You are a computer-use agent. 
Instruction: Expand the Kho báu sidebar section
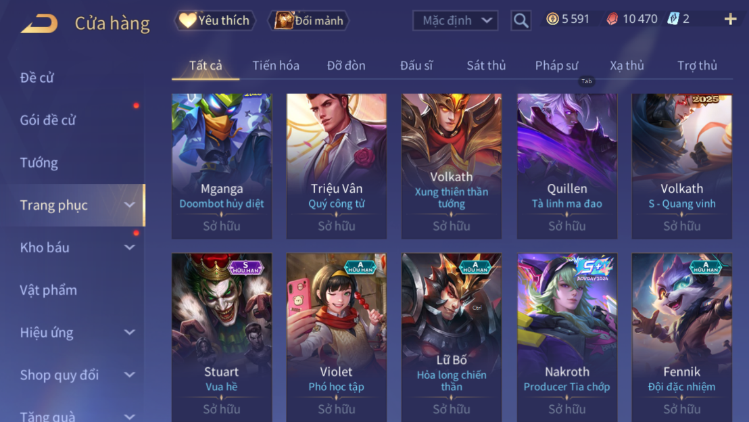coord(129,247)
